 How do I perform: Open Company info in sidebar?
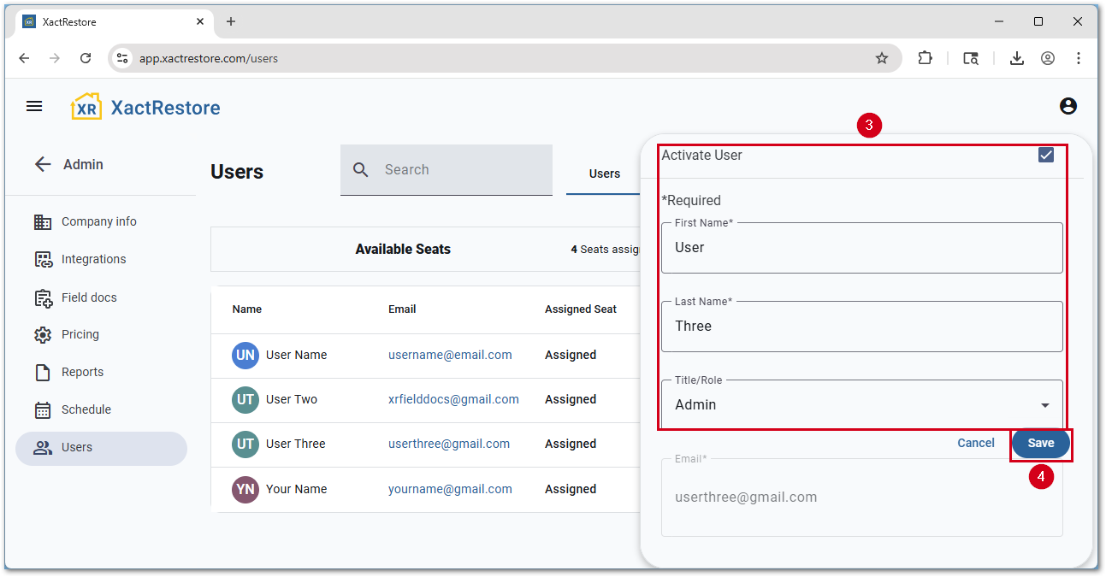(x=98, y=221)
